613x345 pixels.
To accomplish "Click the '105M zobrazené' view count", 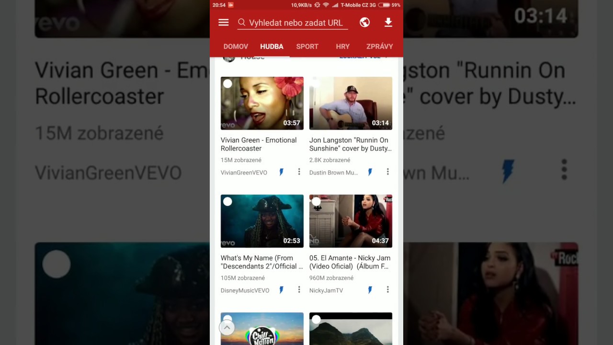I will [x=243, y=278].
